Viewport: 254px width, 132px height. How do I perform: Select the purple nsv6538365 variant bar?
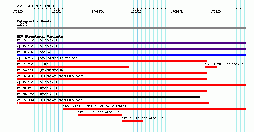tap(131, 43)
